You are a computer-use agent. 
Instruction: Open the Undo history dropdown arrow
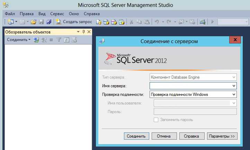163,22
